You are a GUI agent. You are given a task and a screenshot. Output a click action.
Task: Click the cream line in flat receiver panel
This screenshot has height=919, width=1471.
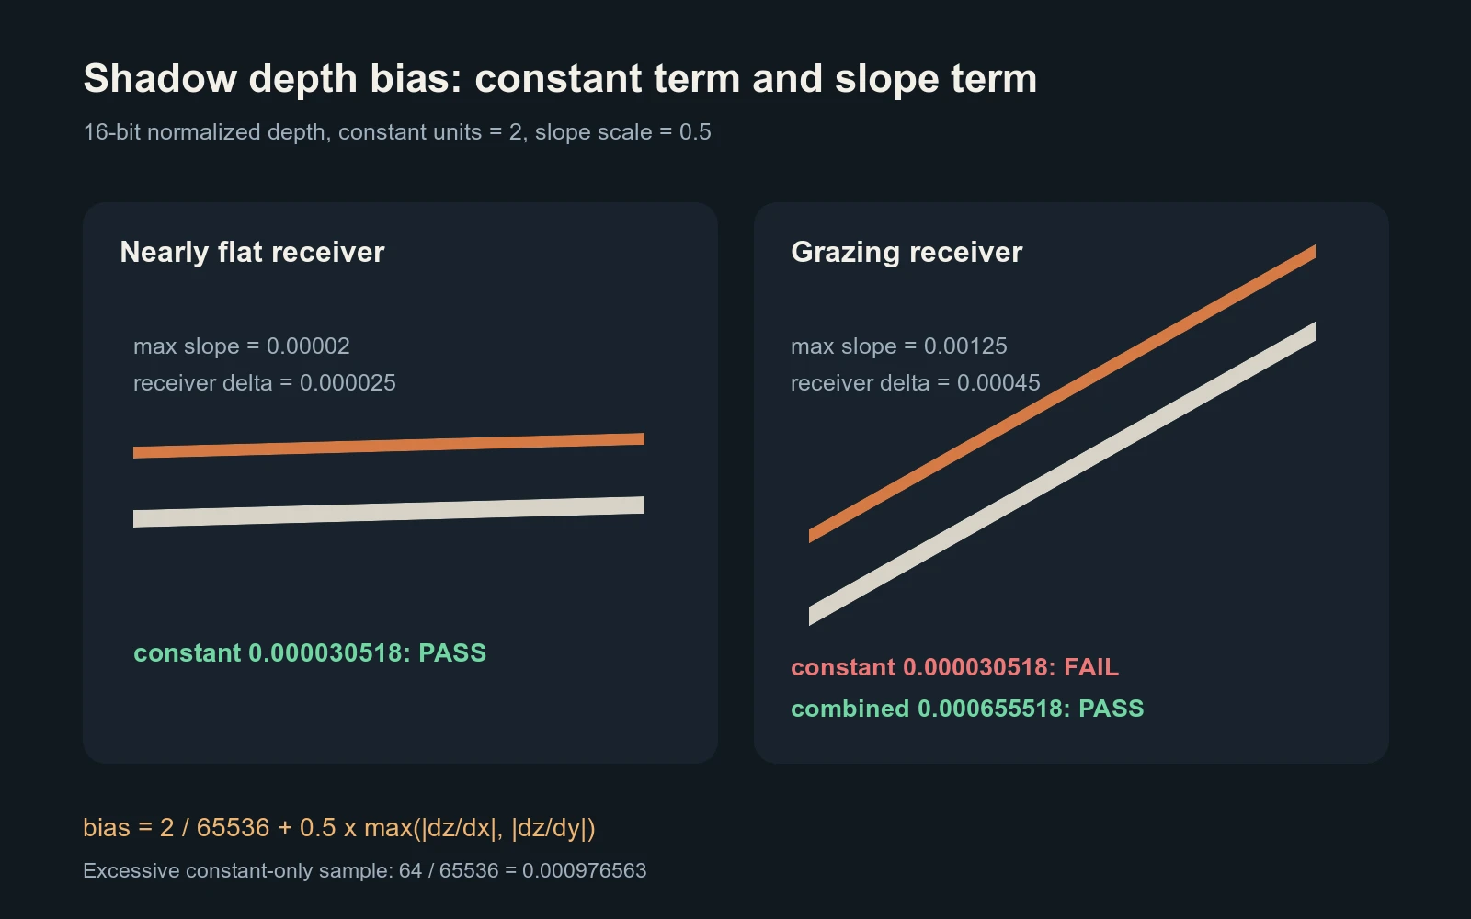pos(389,512)
